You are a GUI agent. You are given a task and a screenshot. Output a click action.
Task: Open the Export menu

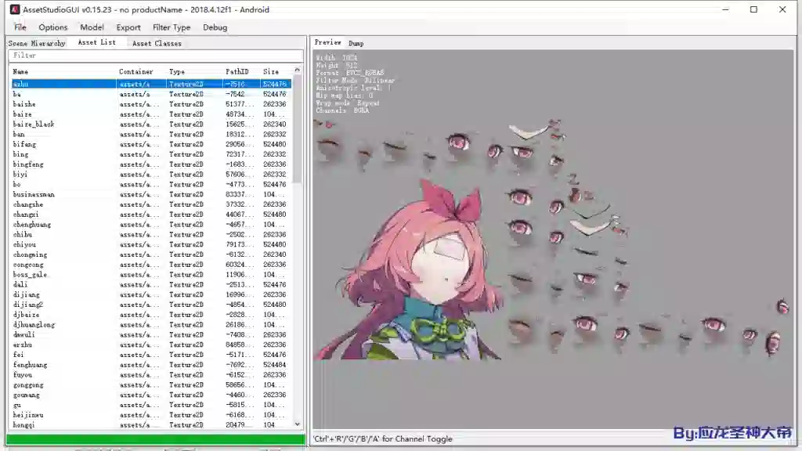pyautogui.click(x=128, y=27)
